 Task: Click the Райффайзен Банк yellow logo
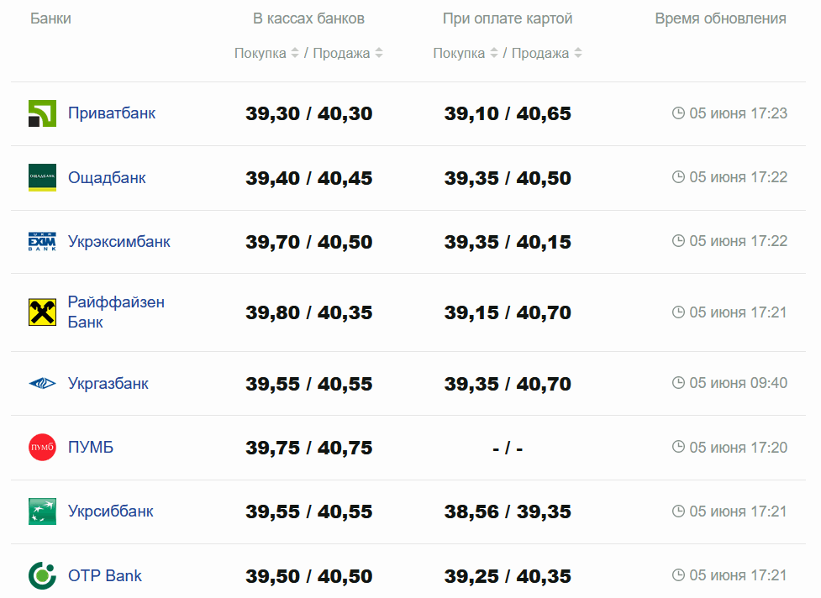tap(42, 312)
